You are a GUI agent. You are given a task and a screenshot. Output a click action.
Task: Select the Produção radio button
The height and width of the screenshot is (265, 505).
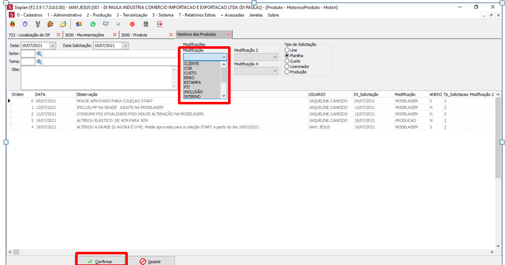point(288,71)
